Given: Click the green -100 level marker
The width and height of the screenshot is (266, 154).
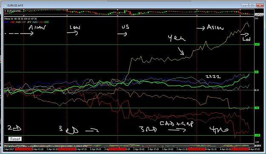Looking at the screenshot, I should pyautogui.click(x=257, y=136).
